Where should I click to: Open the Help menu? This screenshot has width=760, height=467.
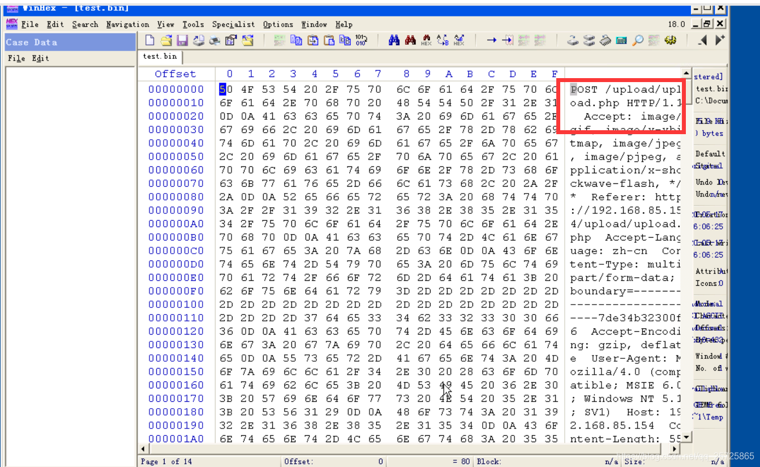coord(343,24)
